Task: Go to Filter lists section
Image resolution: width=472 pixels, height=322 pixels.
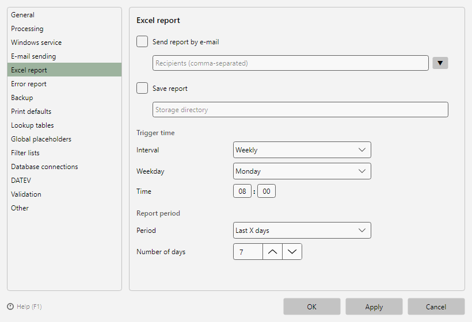Action: tap(64, 153)
